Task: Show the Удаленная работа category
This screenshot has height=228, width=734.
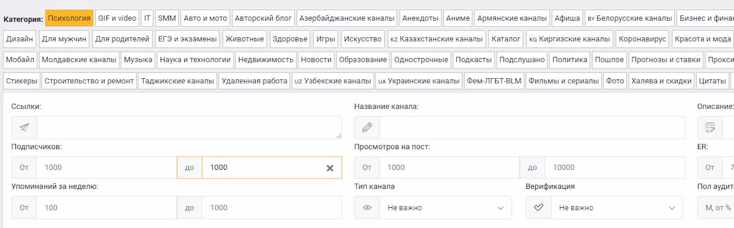Action: (x=254, y=81)
